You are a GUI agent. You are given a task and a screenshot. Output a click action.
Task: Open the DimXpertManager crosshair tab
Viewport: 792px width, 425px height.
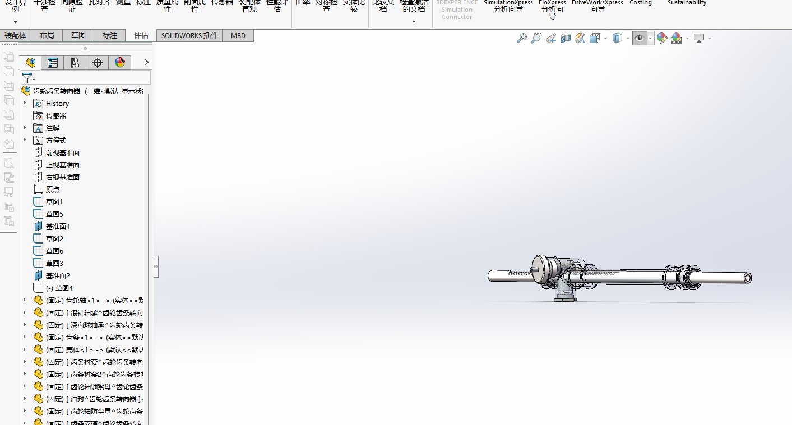pyautogui.click(x=98, y=63)
